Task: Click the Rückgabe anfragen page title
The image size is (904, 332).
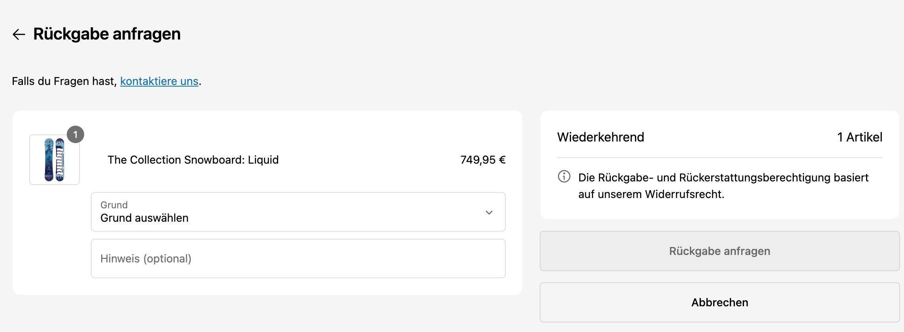Action: pyautogui.click(x=107, y=34)
